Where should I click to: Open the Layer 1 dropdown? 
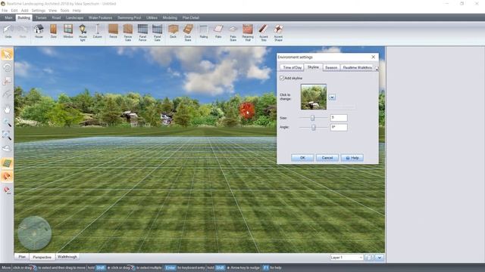tap(346, 257)
